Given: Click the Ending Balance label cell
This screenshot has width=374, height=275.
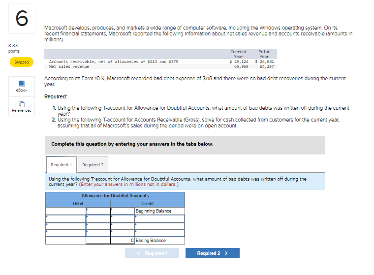Looking at the screenshot, I should pos(159,241).
